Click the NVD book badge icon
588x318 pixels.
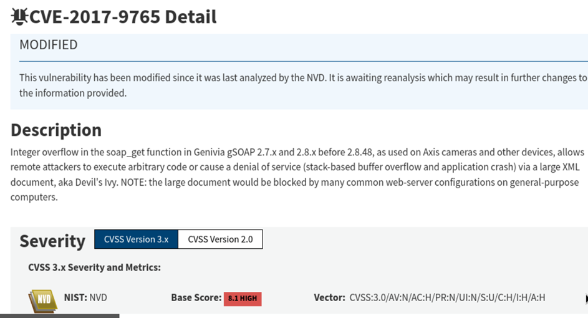click(x=42, y=300)
